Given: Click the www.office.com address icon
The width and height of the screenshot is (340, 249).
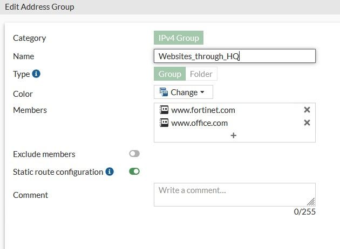Looking at the screenshot, I should 164,123.
